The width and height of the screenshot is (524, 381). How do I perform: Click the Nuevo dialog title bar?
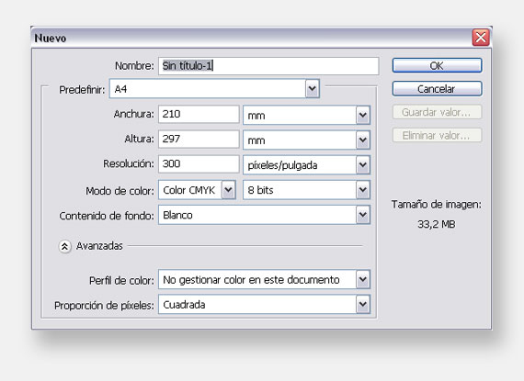click(251, 38)
